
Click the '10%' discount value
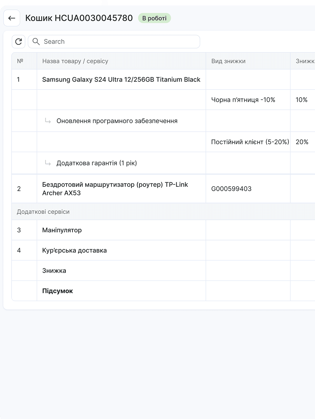coord(302,100)
